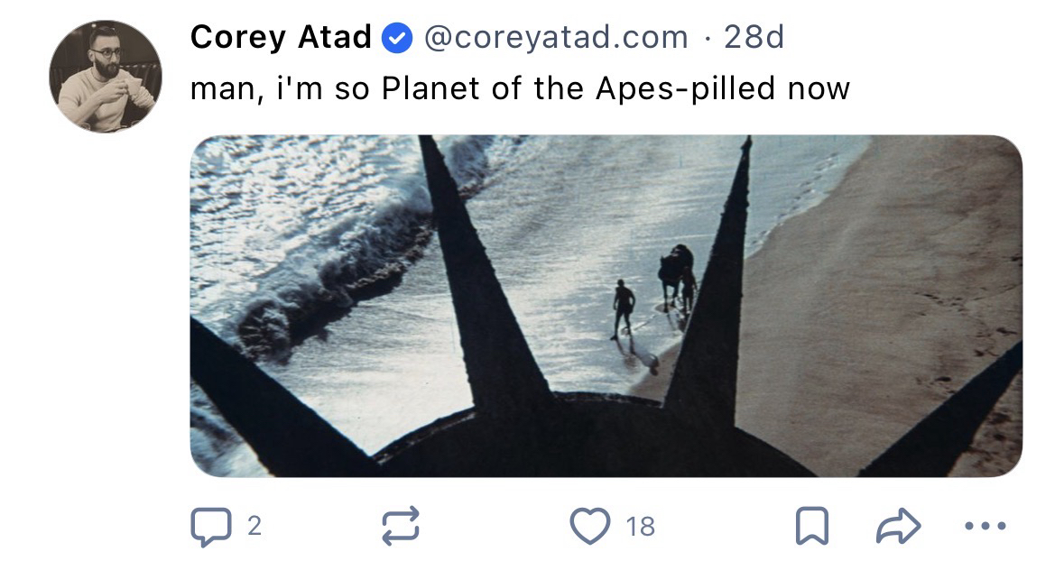
Task: Open the reply speech bubble icon
Action: (x=209, y=527)
